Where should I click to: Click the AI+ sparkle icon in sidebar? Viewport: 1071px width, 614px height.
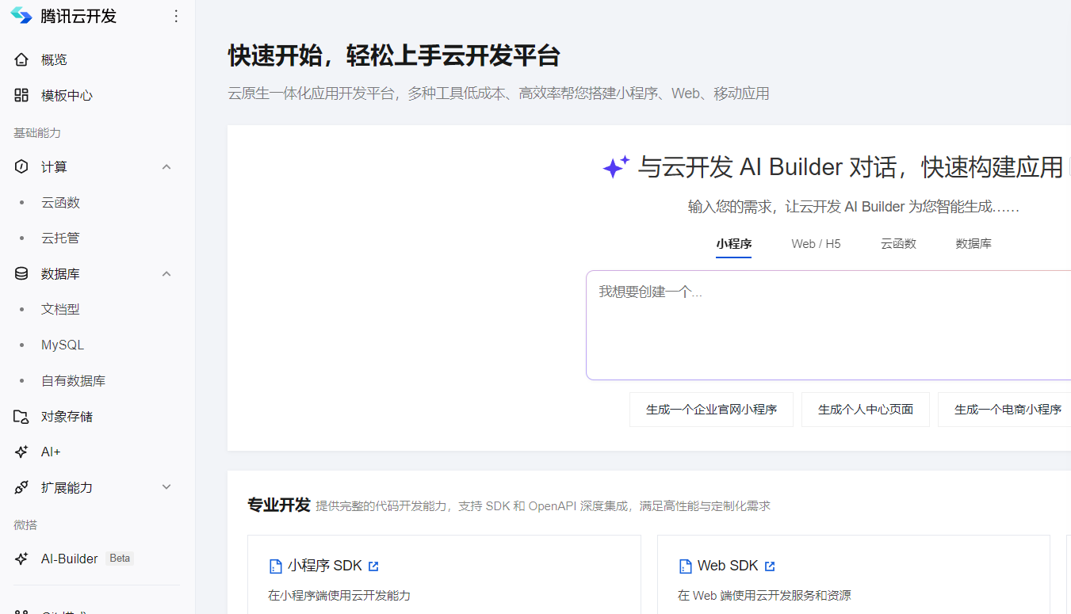[x=21, y=452]
